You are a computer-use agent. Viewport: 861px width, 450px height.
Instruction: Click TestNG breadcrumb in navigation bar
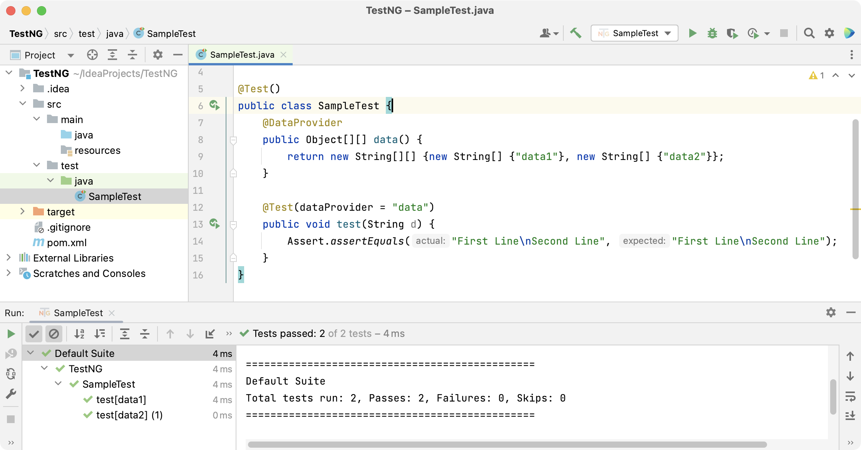point(26,34)
